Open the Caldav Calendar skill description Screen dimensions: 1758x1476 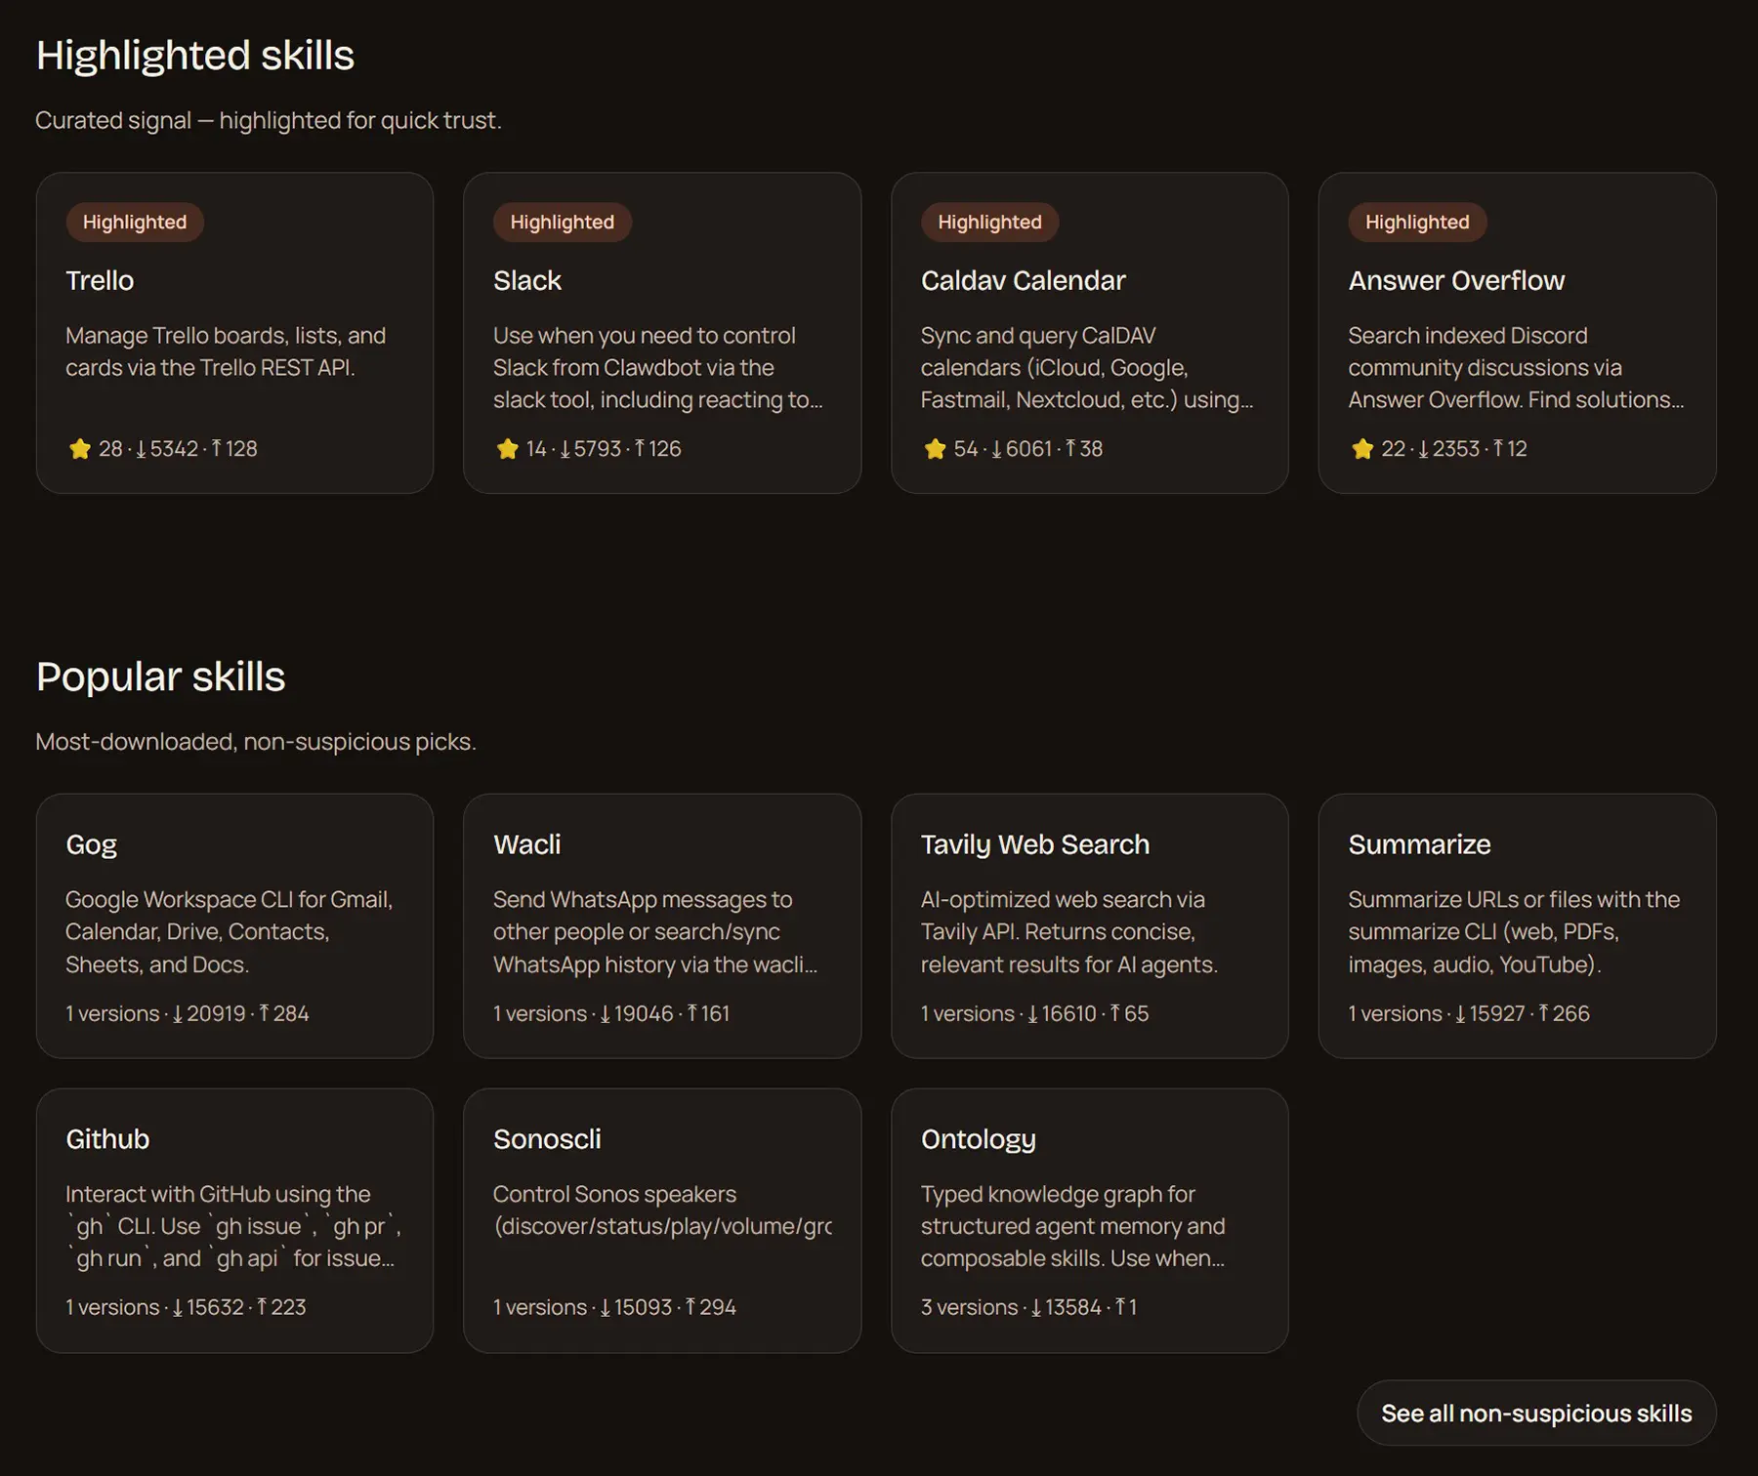1086,368
